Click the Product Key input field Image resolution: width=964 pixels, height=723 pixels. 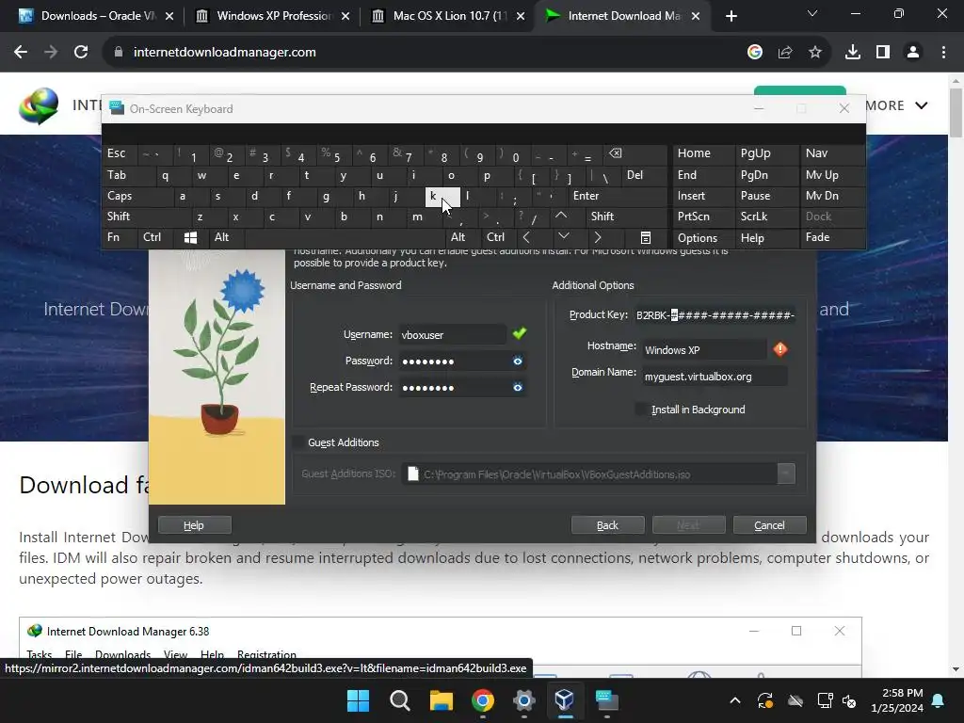715,314
